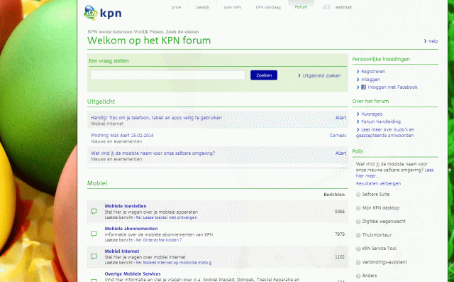Open Mobiel Internet board

coord(122,251)
